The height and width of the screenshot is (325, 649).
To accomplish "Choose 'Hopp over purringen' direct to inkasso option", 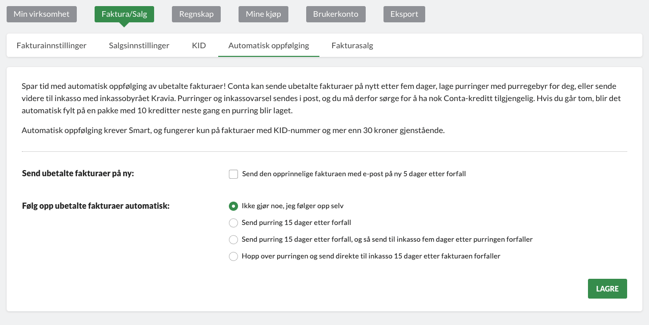I will [x=233, y=256].
